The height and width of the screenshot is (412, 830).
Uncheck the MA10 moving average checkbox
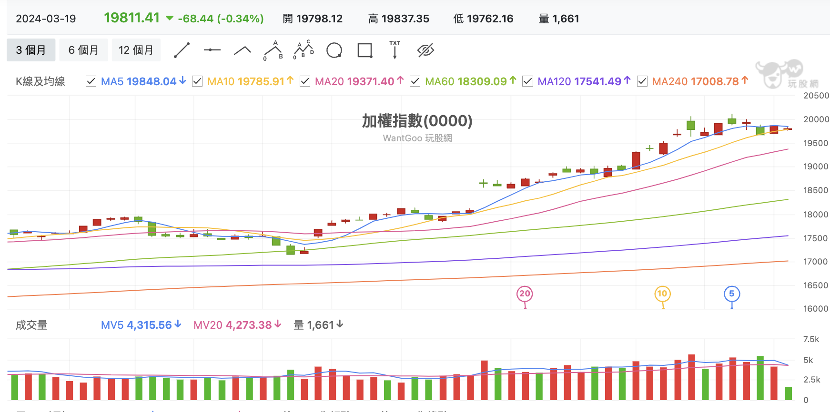(x=197, y=81)
